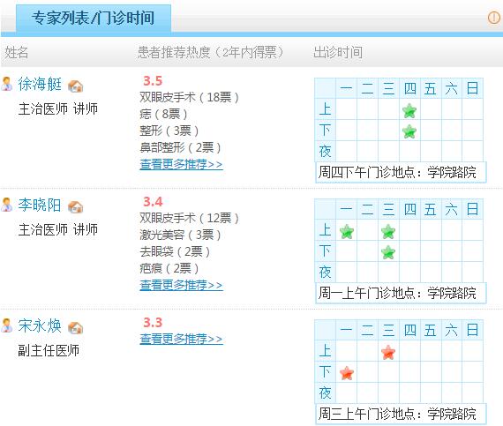Click 双眼皮手术（18票）recommendation text
The height and width of the screenshot is (426, 503).
(x=189, y=97)
